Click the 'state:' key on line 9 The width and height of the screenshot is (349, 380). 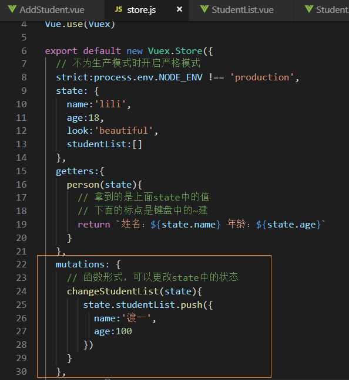click(72, 91)
